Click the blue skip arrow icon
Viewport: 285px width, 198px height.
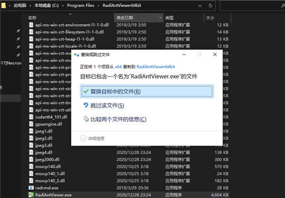tap(86, 105)
